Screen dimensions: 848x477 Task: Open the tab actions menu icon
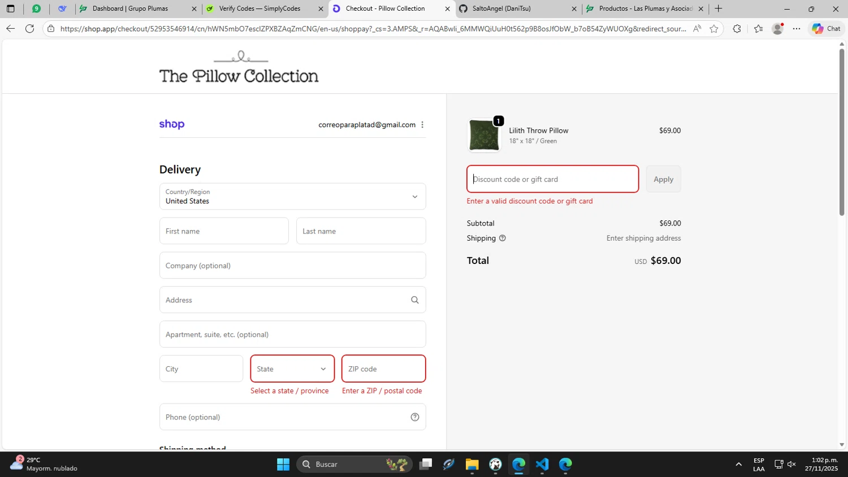10,8
